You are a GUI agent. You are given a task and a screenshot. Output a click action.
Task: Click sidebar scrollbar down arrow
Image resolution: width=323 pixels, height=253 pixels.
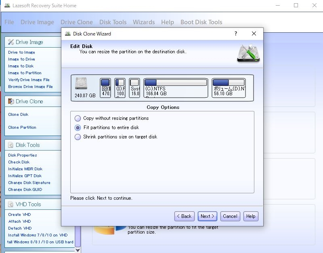click(x=78, y=250)
